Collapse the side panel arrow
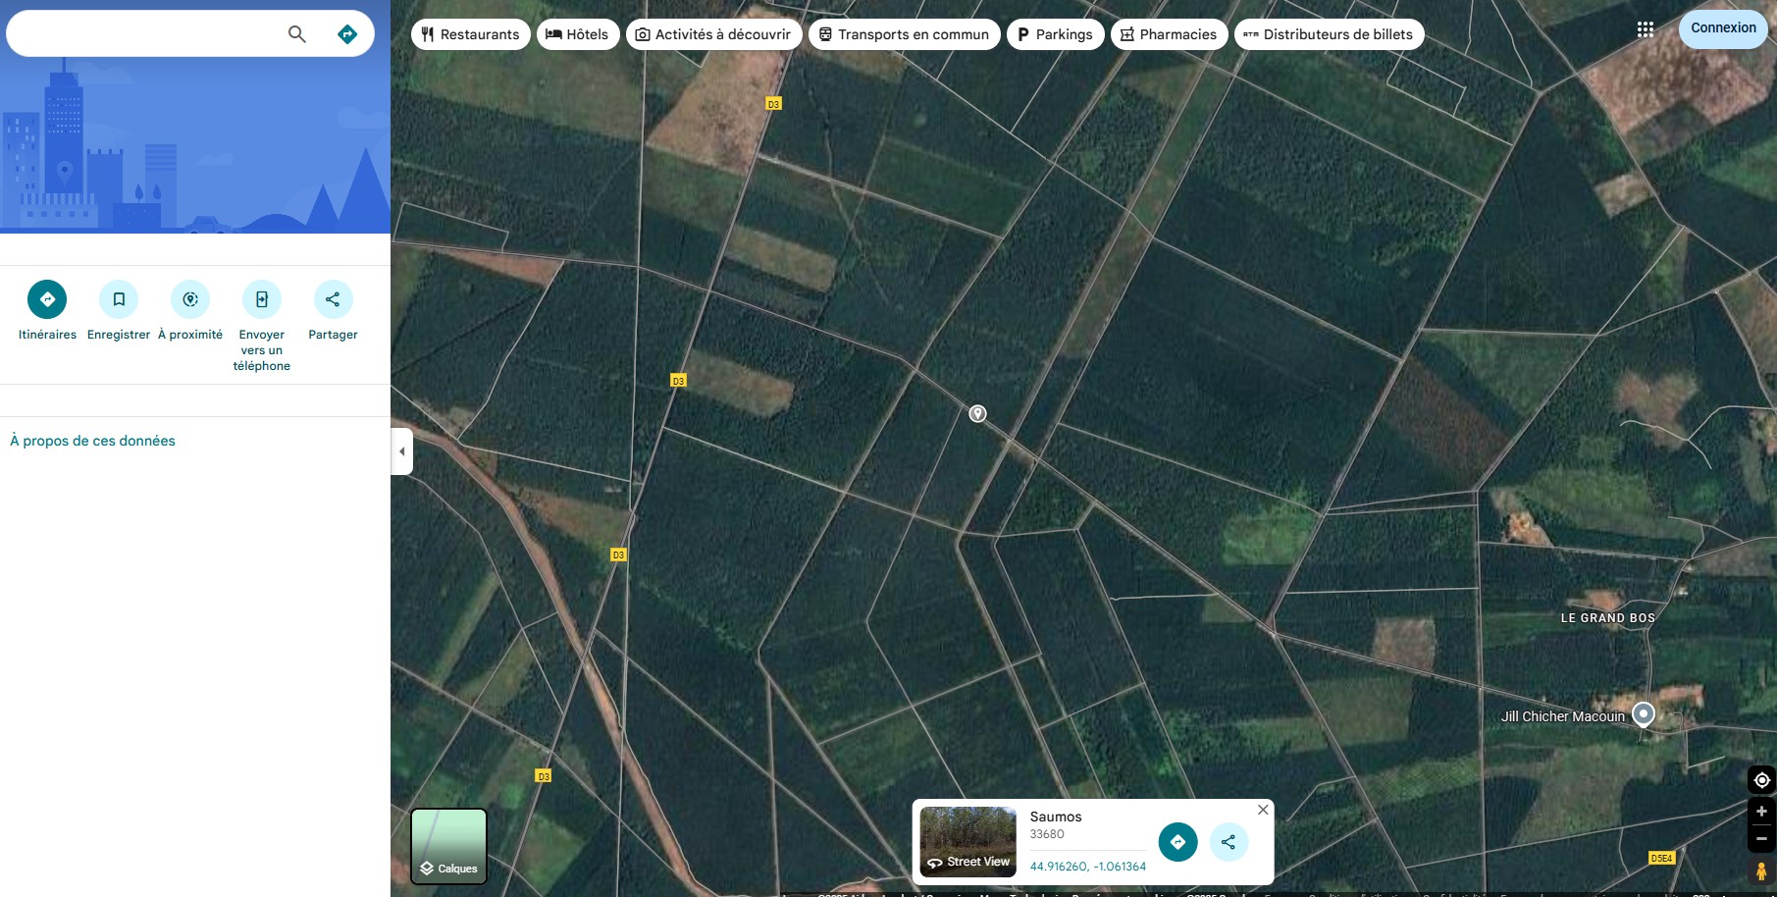This screenshot has height=897, width=1777. click(x=401, y=451)
